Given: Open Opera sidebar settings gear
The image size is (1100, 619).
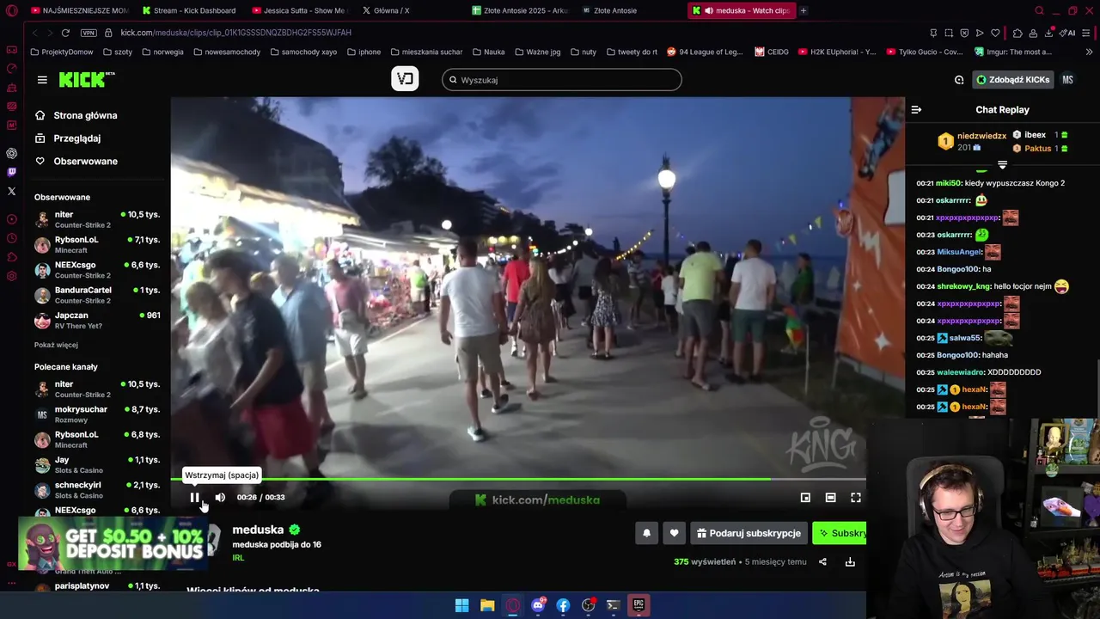Looking at the screenshot, I should tap(12, 276).
